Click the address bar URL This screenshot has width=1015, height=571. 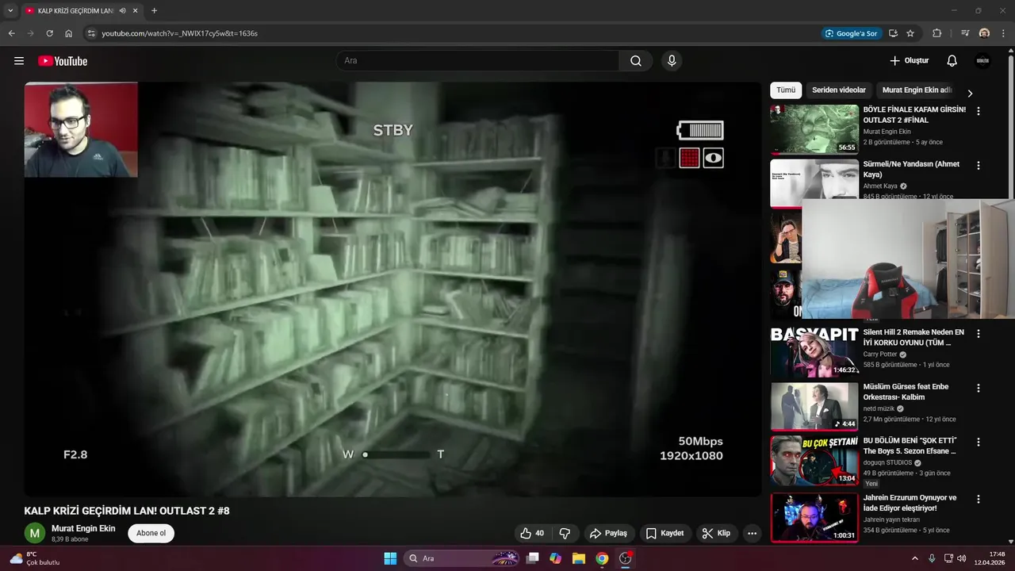(x=179, y=33)
